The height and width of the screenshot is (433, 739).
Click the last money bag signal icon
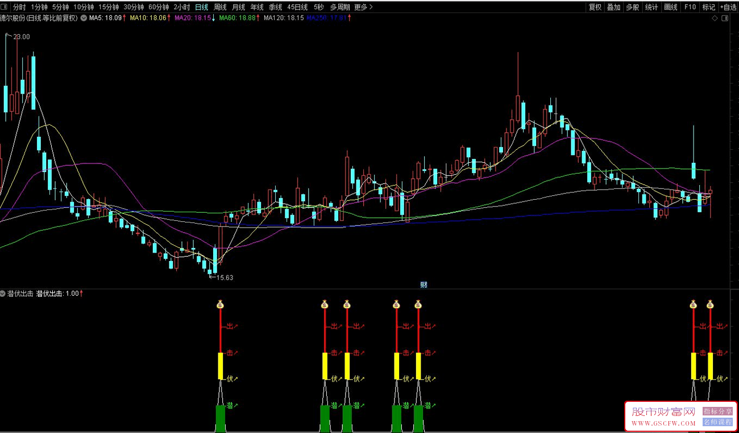710,305
